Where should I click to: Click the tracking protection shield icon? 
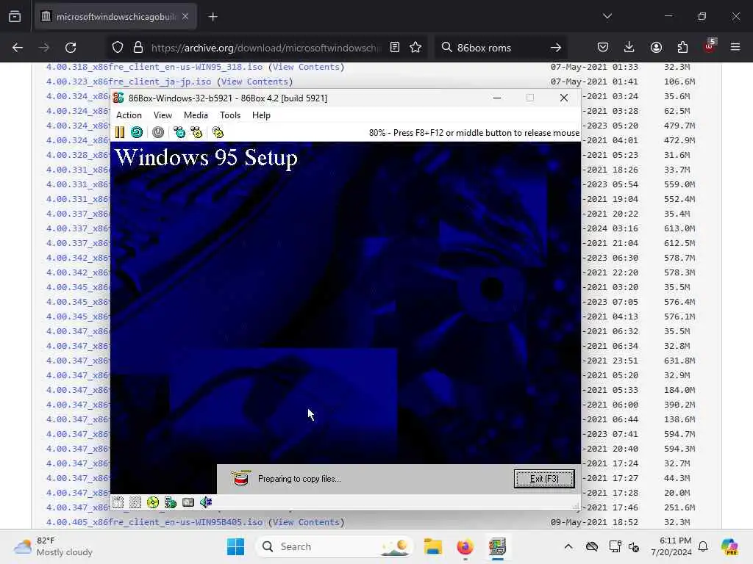[x=118, y=48]
